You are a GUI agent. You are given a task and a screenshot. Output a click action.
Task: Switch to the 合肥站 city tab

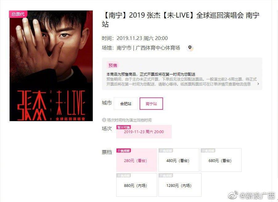(x=126, y=104)
